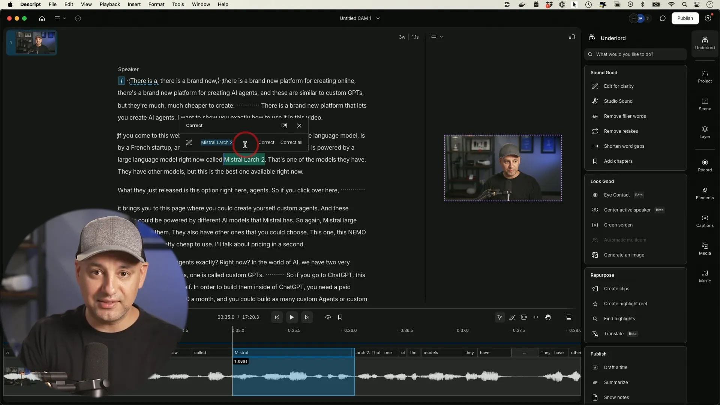720x405 pixels.
Task: Toggle the side panel layout icon
Action: pyautogui.click(x=571, y=37)
